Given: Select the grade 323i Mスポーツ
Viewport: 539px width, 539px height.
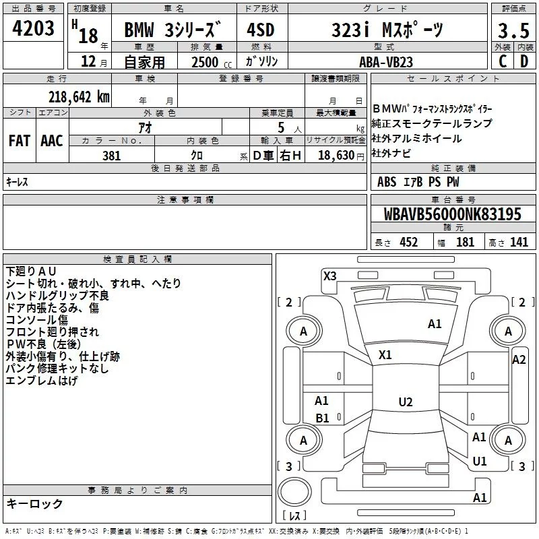Looking at the screenshot, I should (x=387, y=30).
